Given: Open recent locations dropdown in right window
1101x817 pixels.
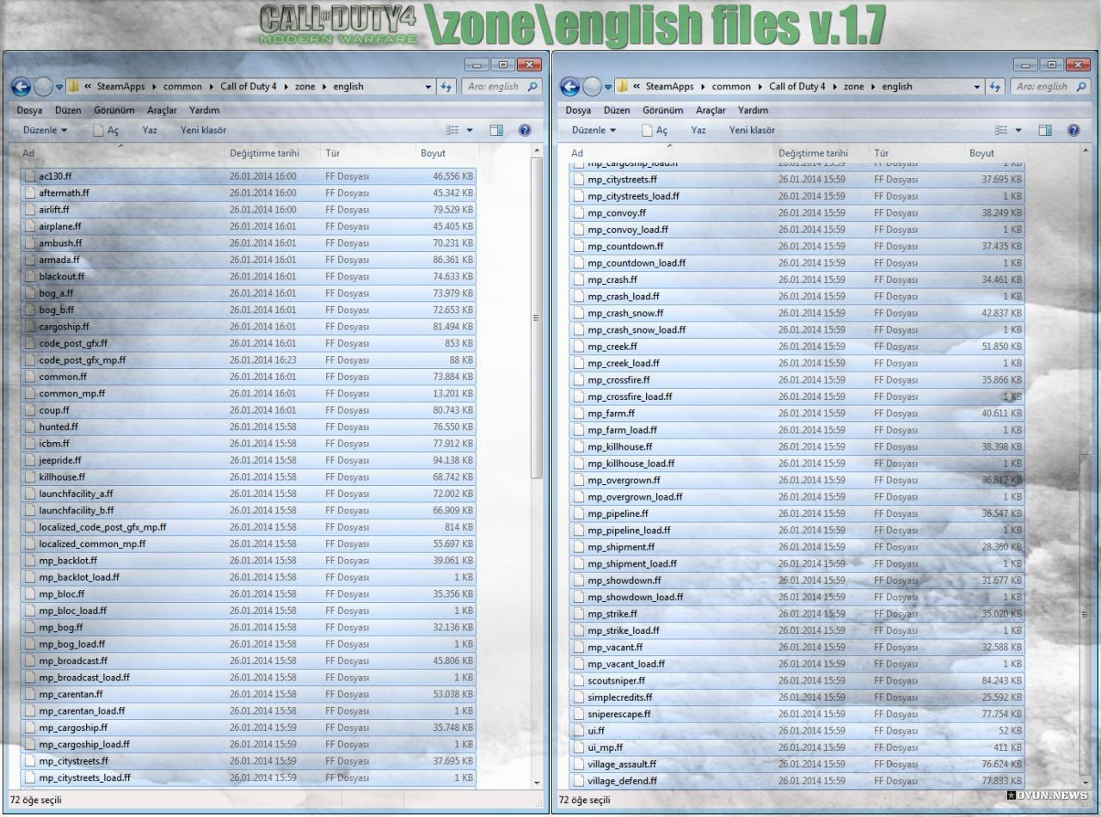Looking at the screenshot, I should coord(608,87).
